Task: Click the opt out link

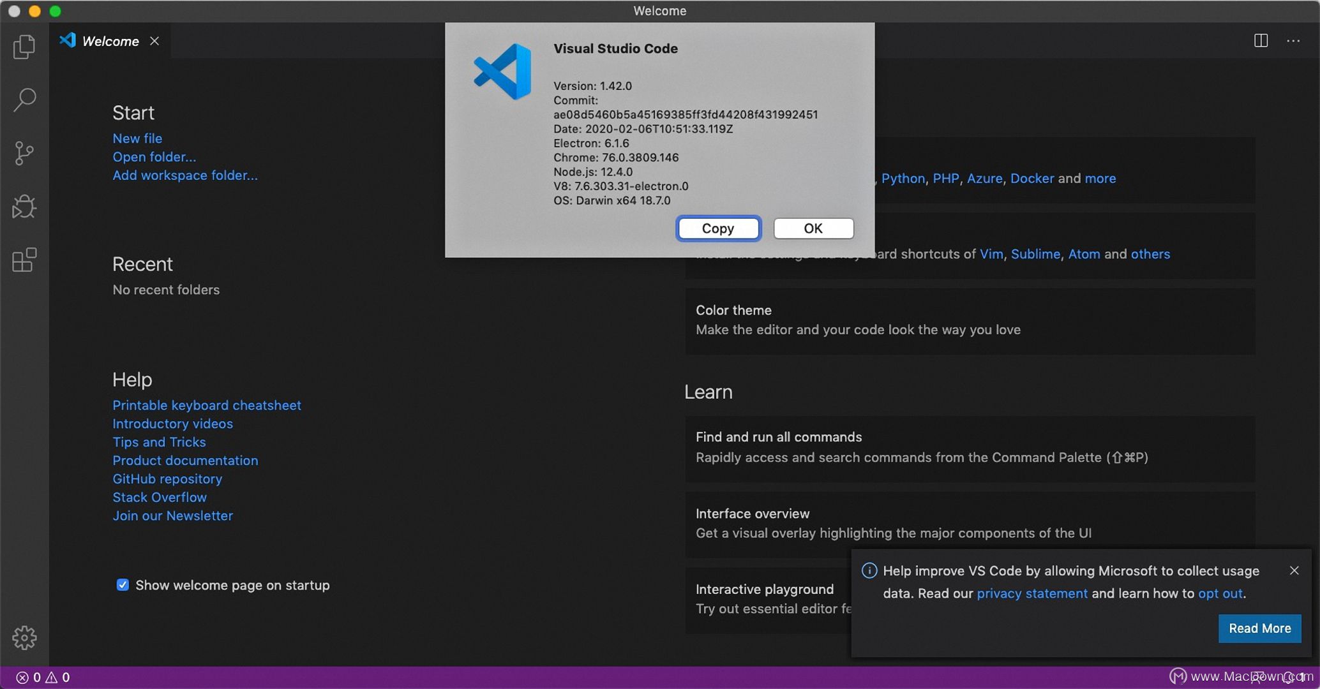Action: [1220, 593]
